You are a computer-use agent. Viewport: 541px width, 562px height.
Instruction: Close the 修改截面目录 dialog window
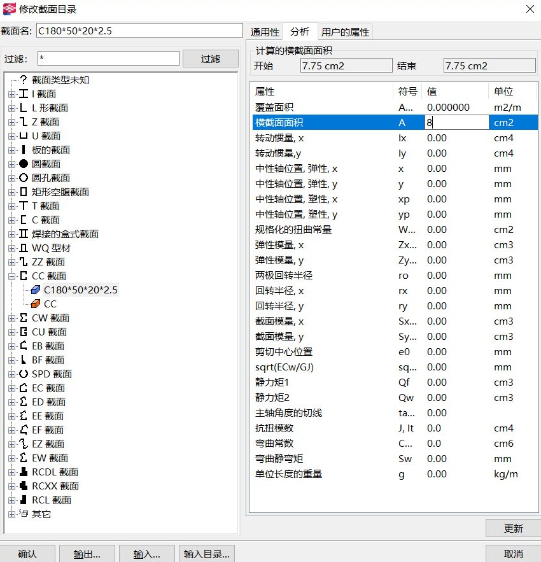530,9
